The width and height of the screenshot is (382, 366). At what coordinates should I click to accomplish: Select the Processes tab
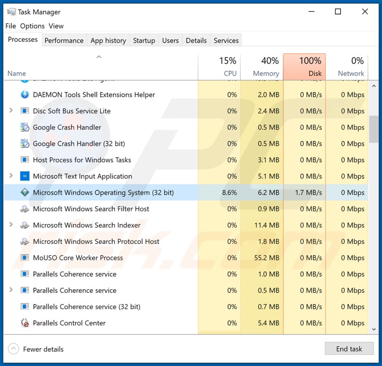[23, 40]
